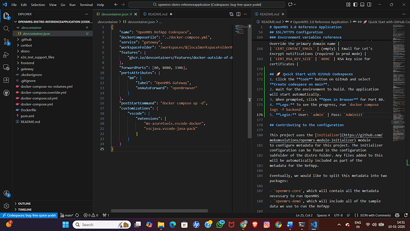Activate README.md tab in right editor group

[x=269, y=14]
